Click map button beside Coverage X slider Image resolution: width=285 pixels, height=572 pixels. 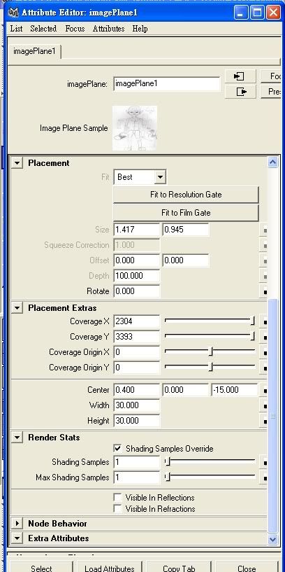[265, 322]
